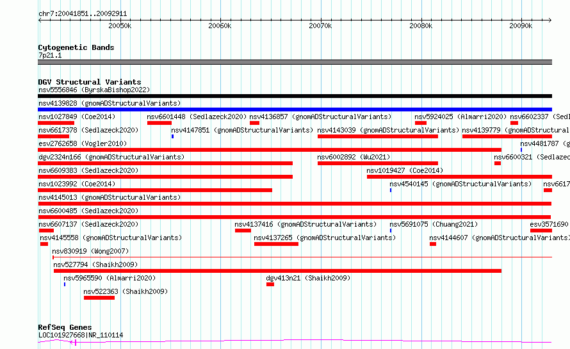The image size is (570, 349).
Task: Click nsv4540145 gnomAD variant label
Action: (460, 184)
